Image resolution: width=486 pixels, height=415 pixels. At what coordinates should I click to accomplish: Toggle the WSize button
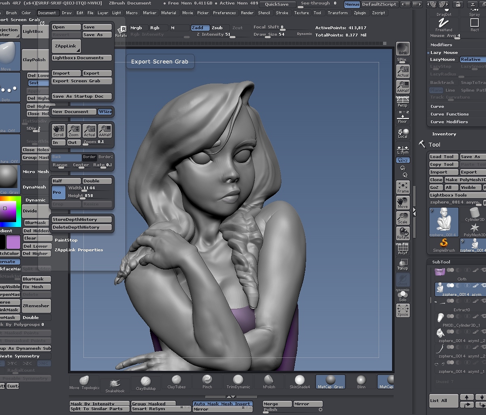point(105,112)
